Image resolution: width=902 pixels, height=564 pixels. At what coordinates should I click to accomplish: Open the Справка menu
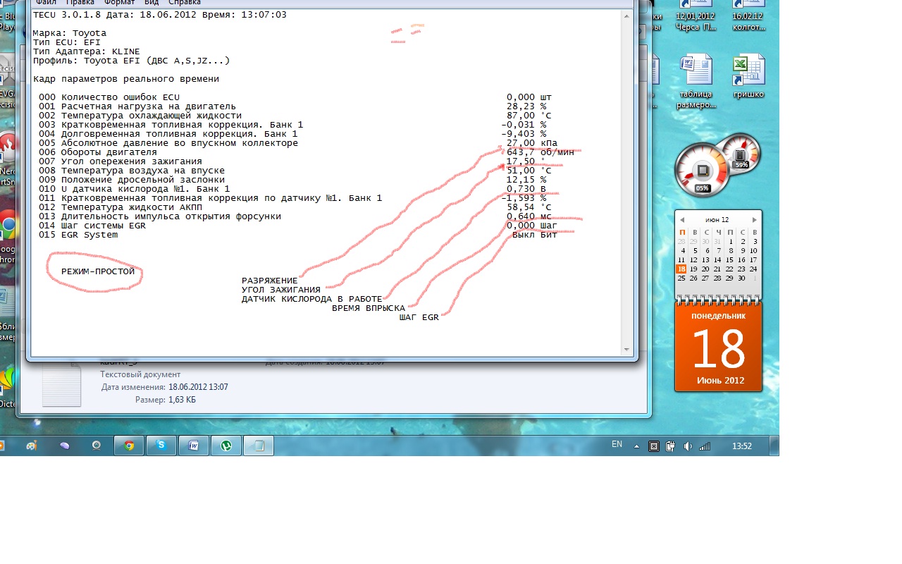185,3
